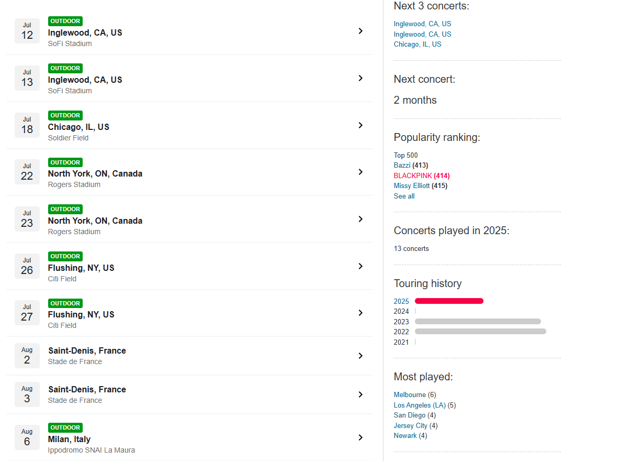
Task: Open Melbourne in most played list
Action: point(410,394)
